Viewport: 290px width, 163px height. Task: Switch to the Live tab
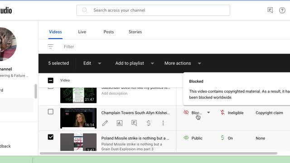coord(82,32)
